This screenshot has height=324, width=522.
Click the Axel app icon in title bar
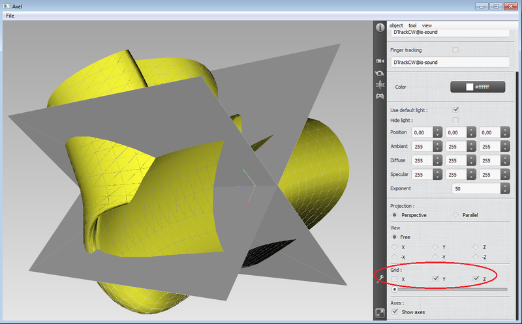[x=7, y=5]
